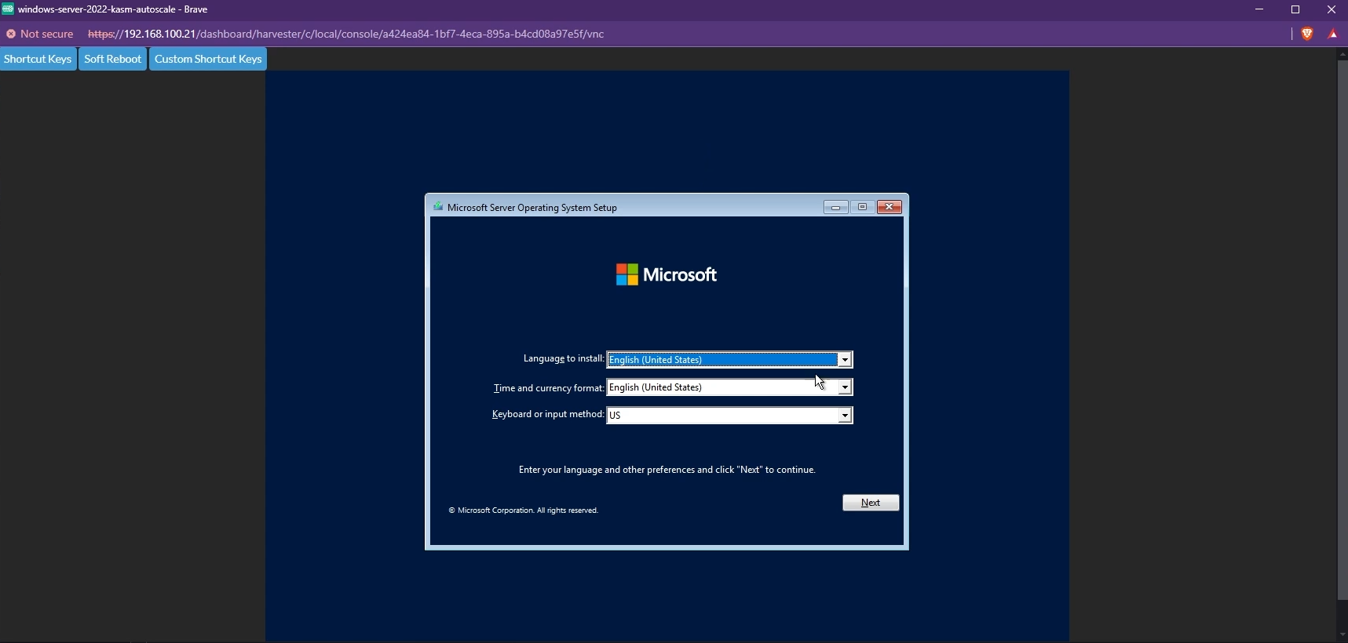Click the Brave Rewards triangle icon
The height and width of the screenshot is (643, 1348).
coord(1333,34)
